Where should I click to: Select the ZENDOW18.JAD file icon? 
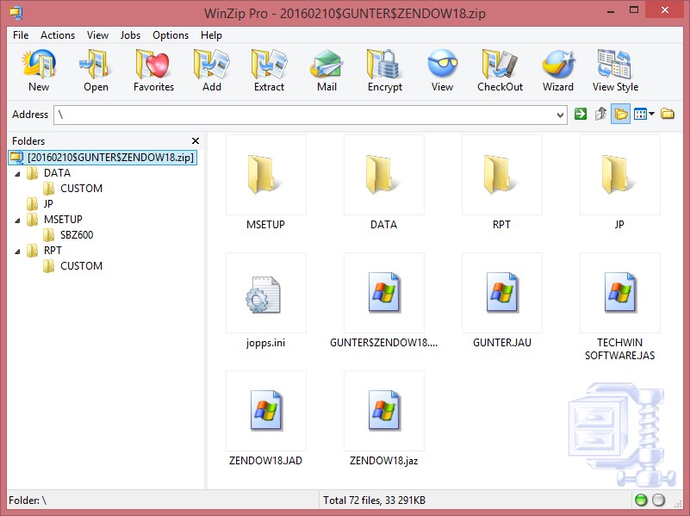pyautogui.click(x=266, y=411)
